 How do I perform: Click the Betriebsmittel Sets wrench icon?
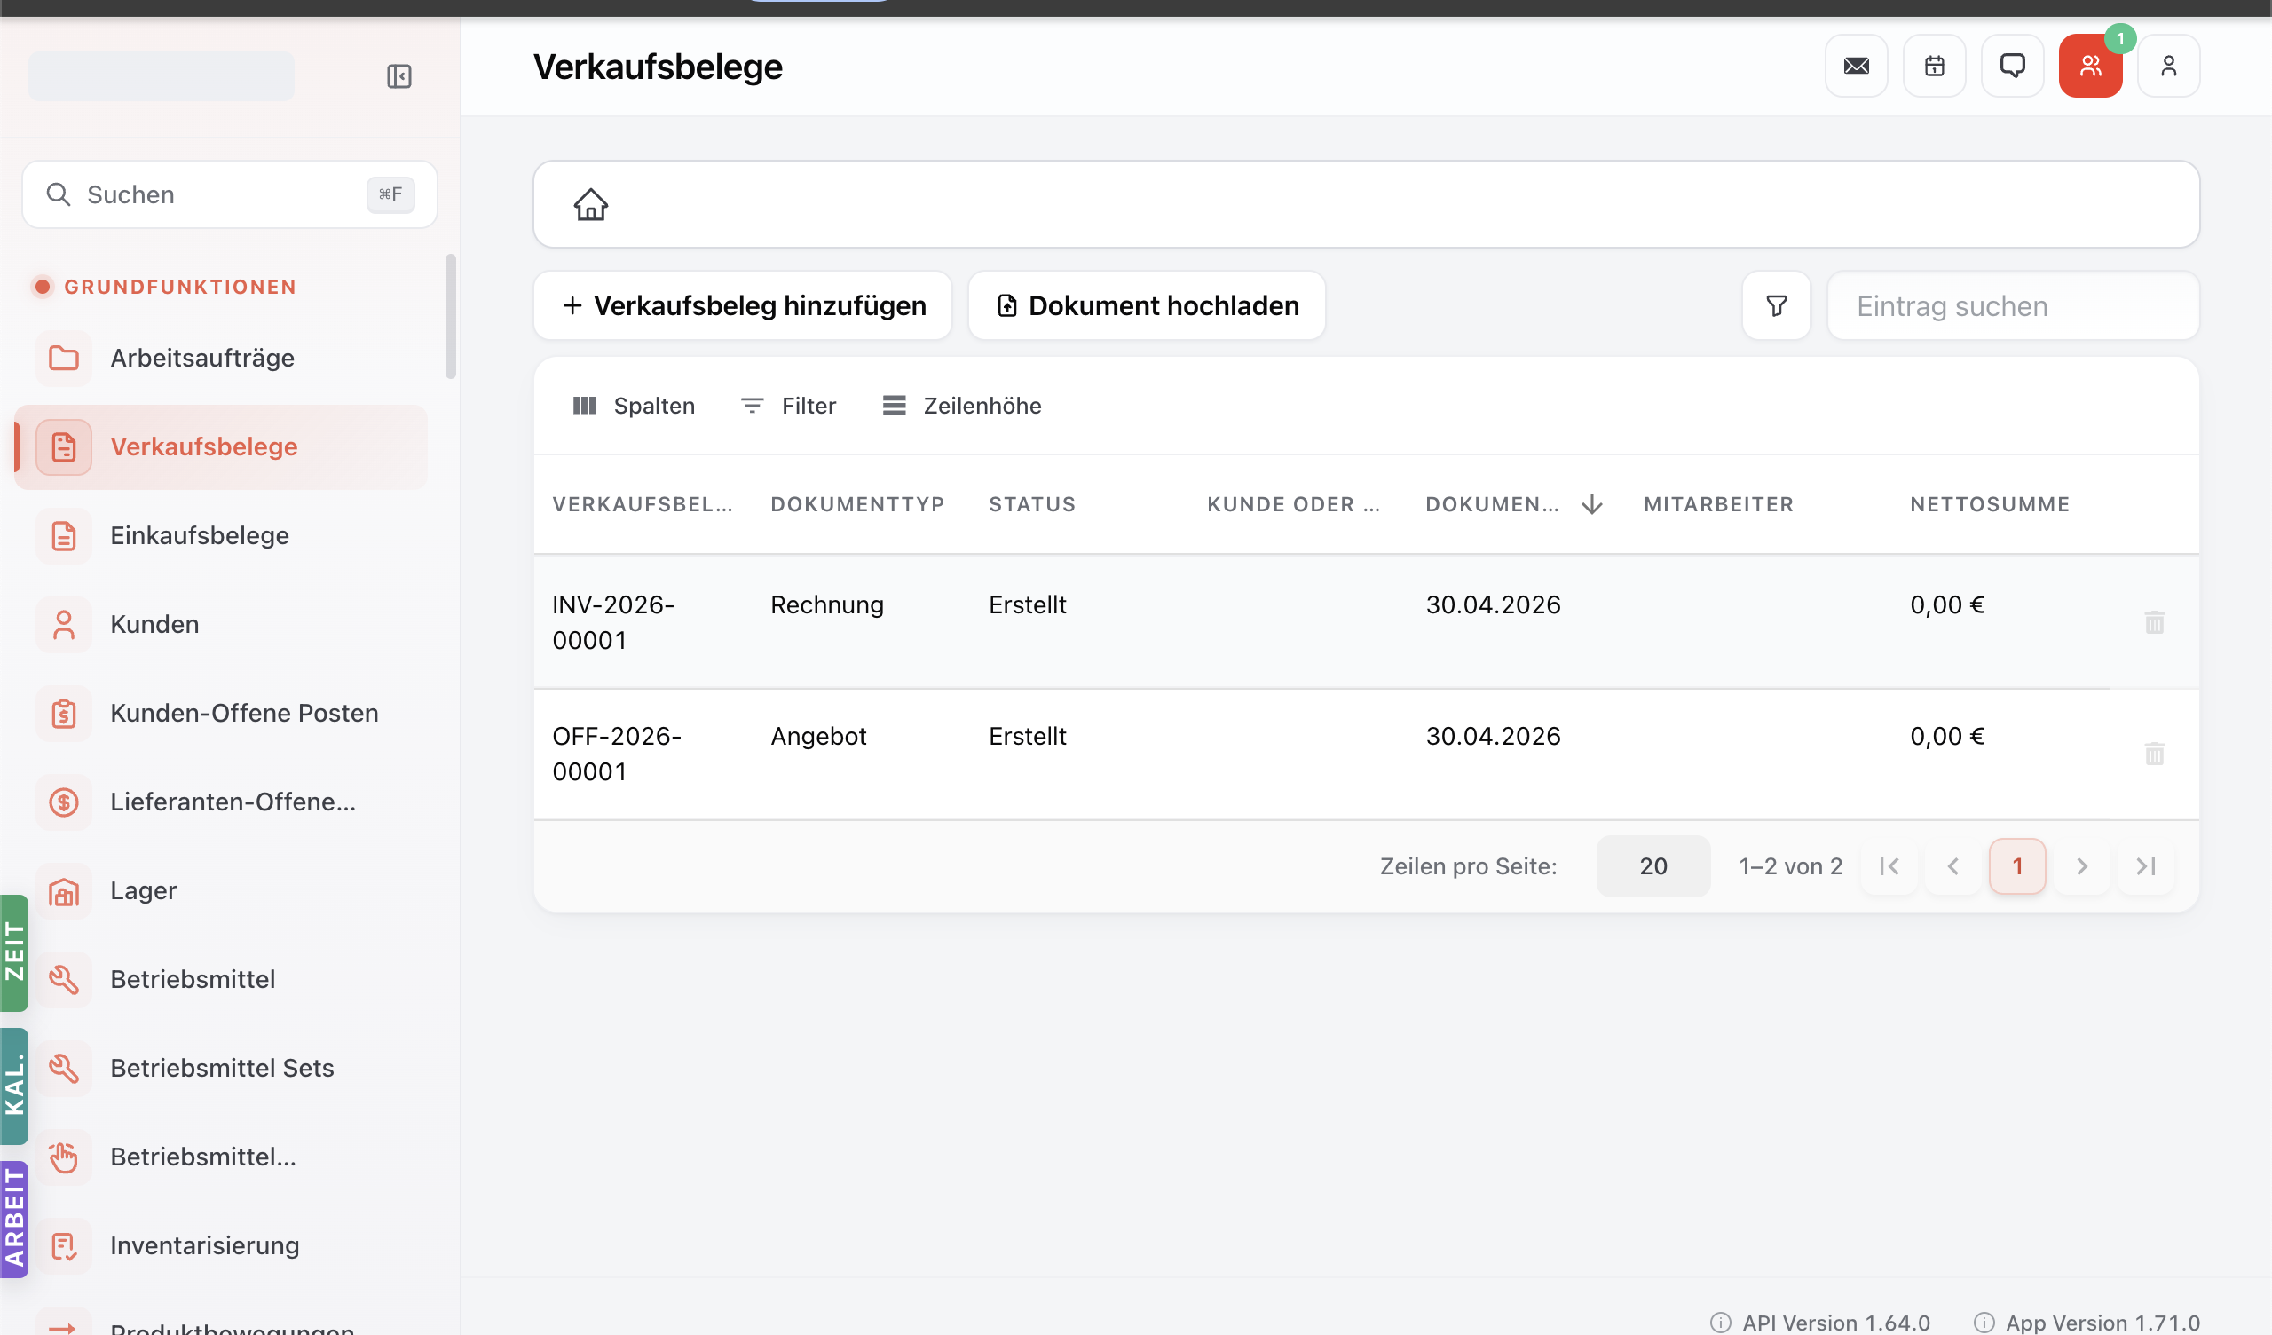click(63, 1068)
